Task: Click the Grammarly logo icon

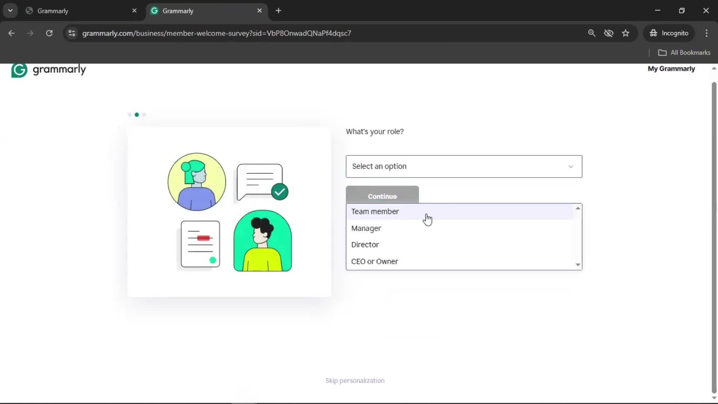Action: coord(19,70)
